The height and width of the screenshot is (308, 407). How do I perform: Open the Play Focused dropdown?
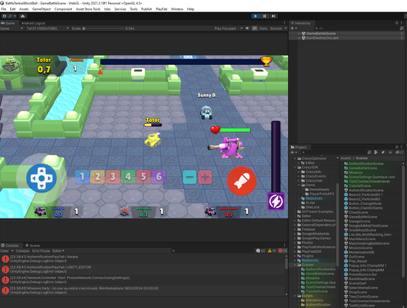pos(228,28)
